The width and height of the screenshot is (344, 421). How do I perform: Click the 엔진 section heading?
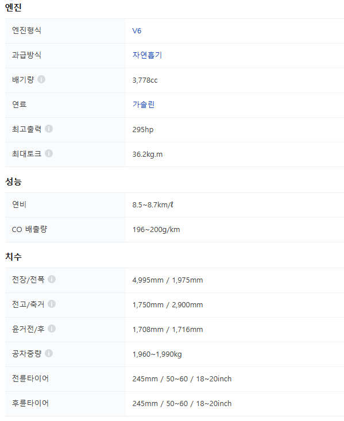coord(13,7)
